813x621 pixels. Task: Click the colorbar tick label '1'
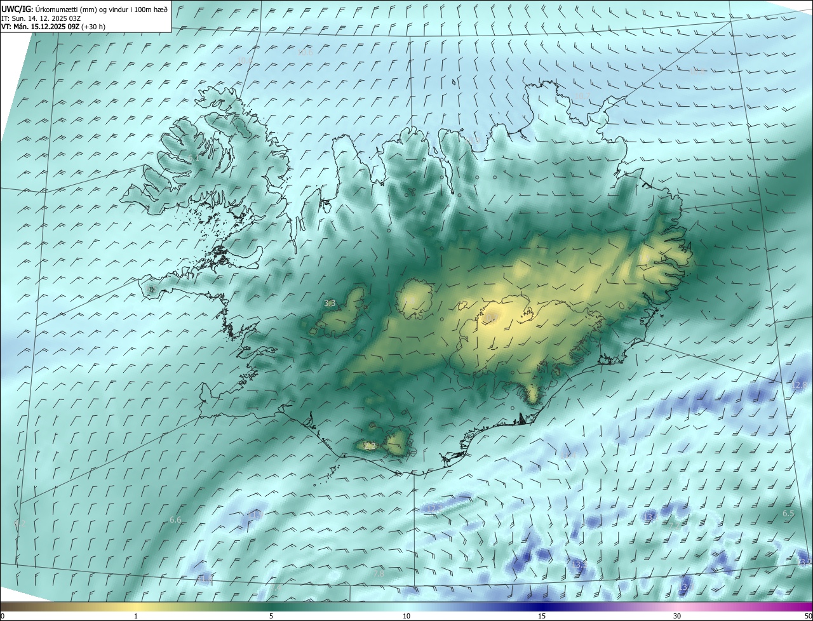(x=136, y=616)
